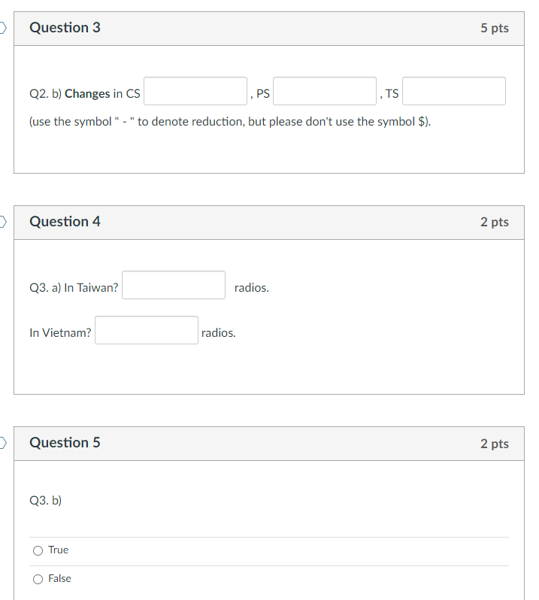This screenshot has height=600, width=539.
Task: Click Question 5's 2 pts label
Action: [495, 444]
